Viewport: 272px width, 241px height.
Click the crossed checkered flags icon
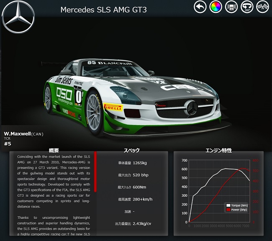pyautogui.click(x=262, y=7)
